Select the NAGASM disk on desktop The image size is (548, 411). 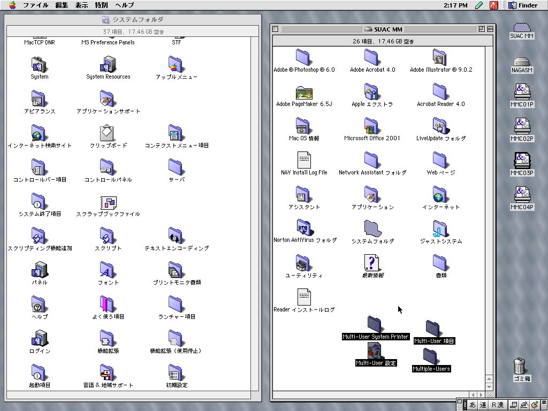click(x=522, y=62)
